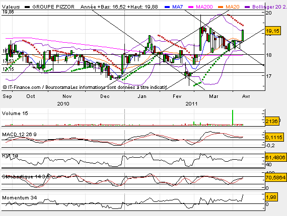Click the Stochastique 14 3 5 label

coord(26,177)
